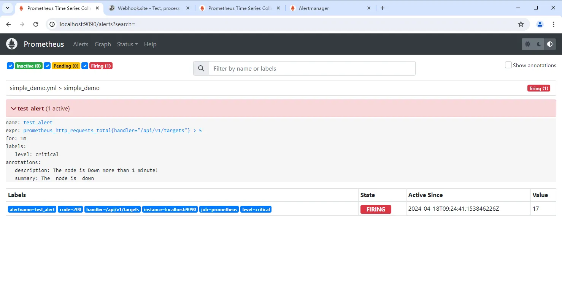Viewport: 562px width, 306px height.
Task: Switch to the third tab, Prometheus Time Series
Action: point(240,8)
